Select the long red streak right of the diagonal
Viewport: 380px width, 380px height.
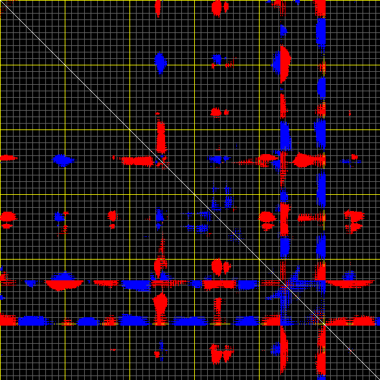(x=350, y=284)
